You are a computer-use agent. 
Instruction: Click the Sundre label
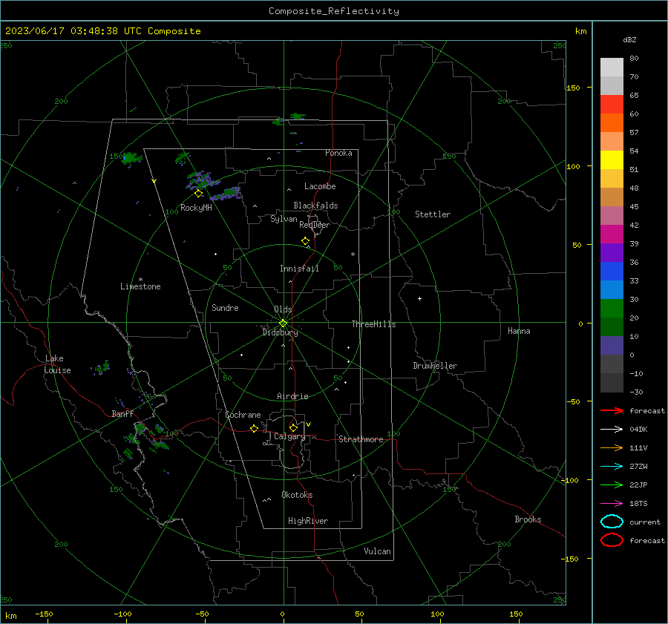[x=225, y=308]
